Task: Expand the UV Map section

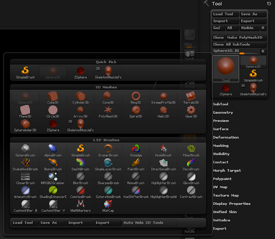Action: click(220, 187)
